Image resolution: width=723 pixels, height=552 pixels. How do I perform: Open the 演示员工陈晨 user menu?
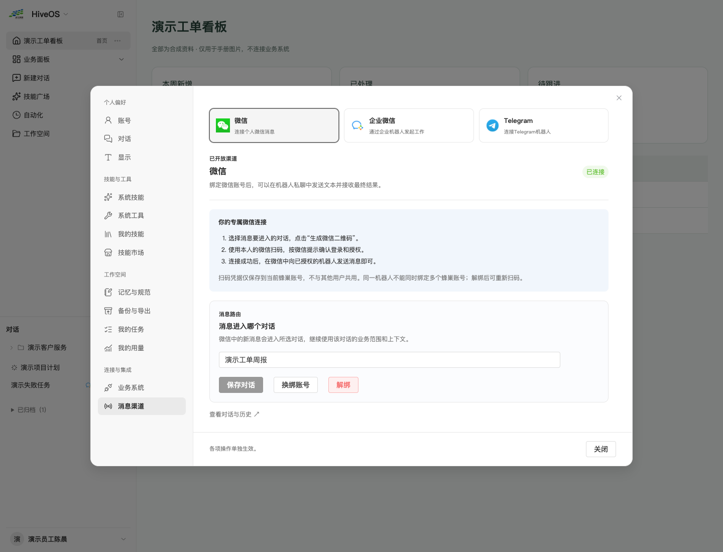tap(68, 539)
